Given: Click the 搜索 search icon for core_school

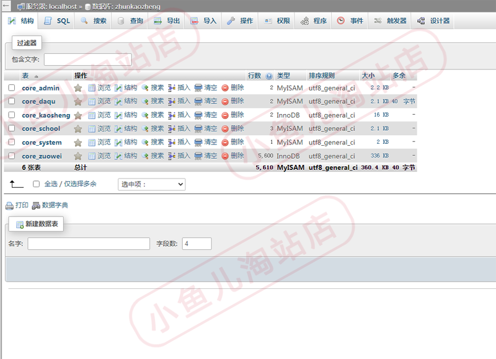Looking at the screenshot, I should [x=145, y=128].
